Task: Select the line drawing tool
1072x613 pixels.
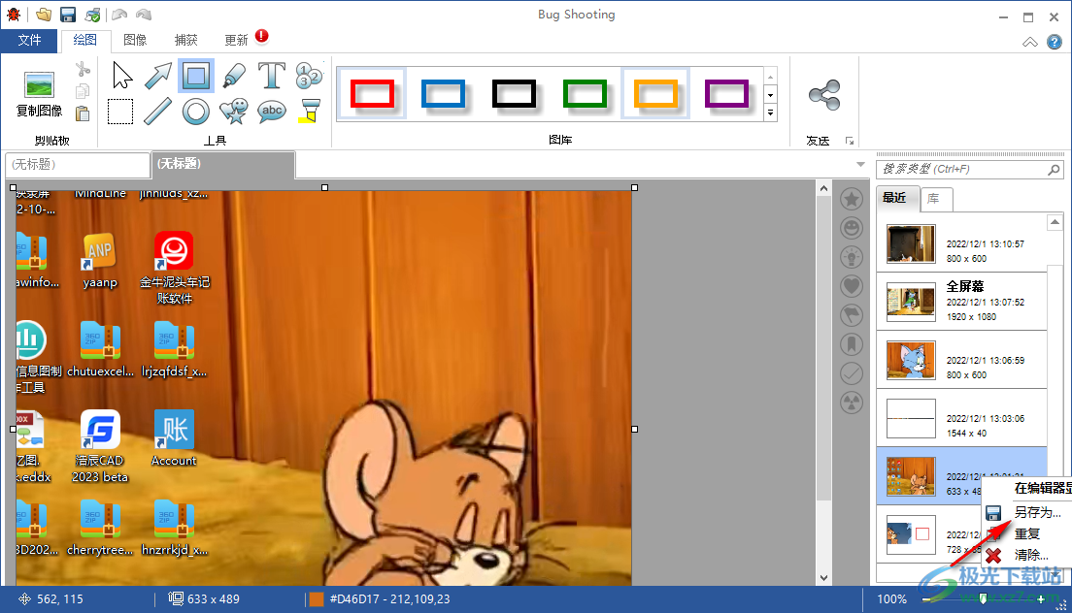Action: [x=158, y=112]
